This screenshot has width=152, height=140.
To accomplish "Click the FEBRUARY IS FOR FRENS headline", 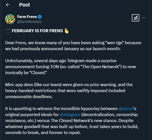I will point(38,31).
